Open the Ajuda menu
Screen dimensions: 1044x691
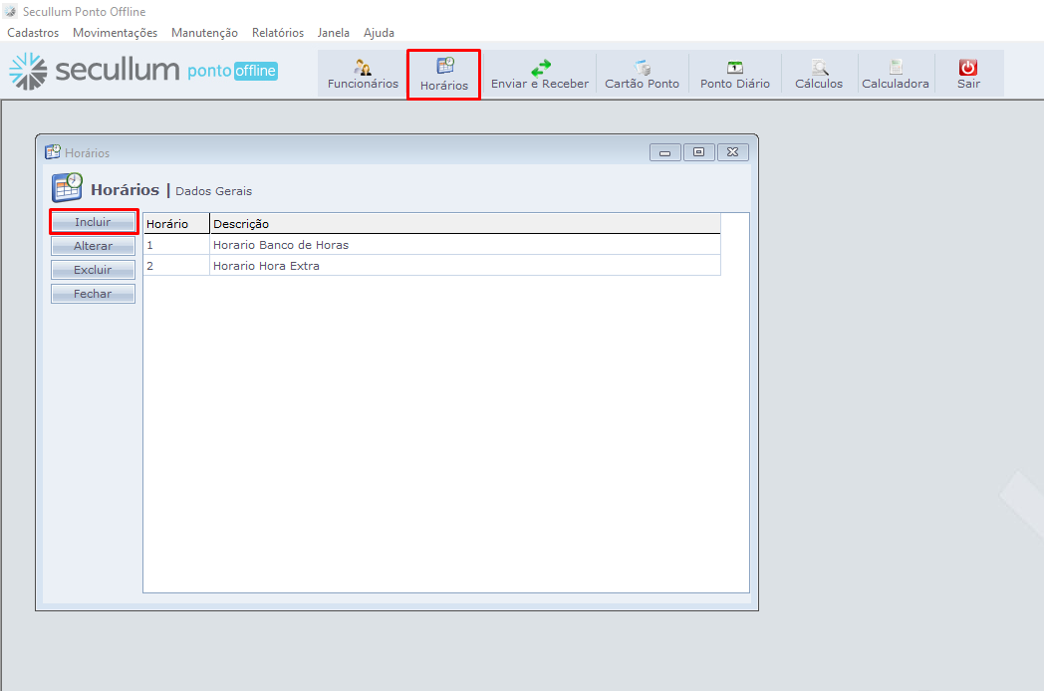click(379, 33)
